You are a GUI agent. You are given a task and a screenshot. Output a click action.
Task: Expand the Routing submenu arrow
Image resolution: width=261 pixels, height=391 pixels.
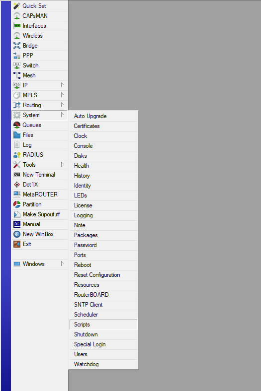coord(62,105)
